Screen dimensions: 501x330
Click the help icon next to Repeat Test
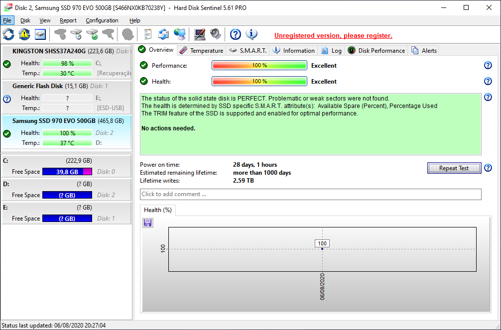[x=488, y=168]
